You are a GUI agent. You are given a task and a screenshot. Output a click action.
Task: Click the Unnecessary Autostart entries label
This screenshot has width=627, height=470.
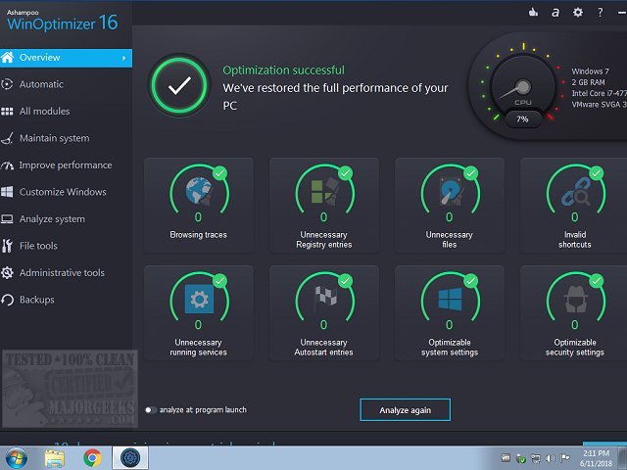pyautogui.click(x=324, y=348)
